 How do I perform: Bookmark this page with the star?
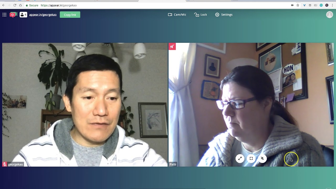(x=298, y=5)
